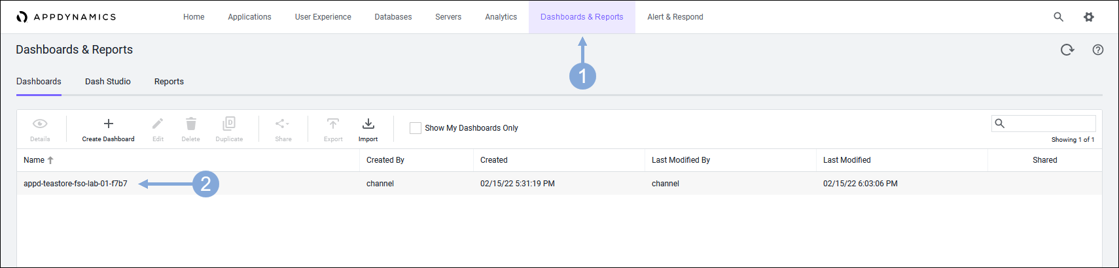Open the Share dropdown in toolbar

(x=283, y=124)
